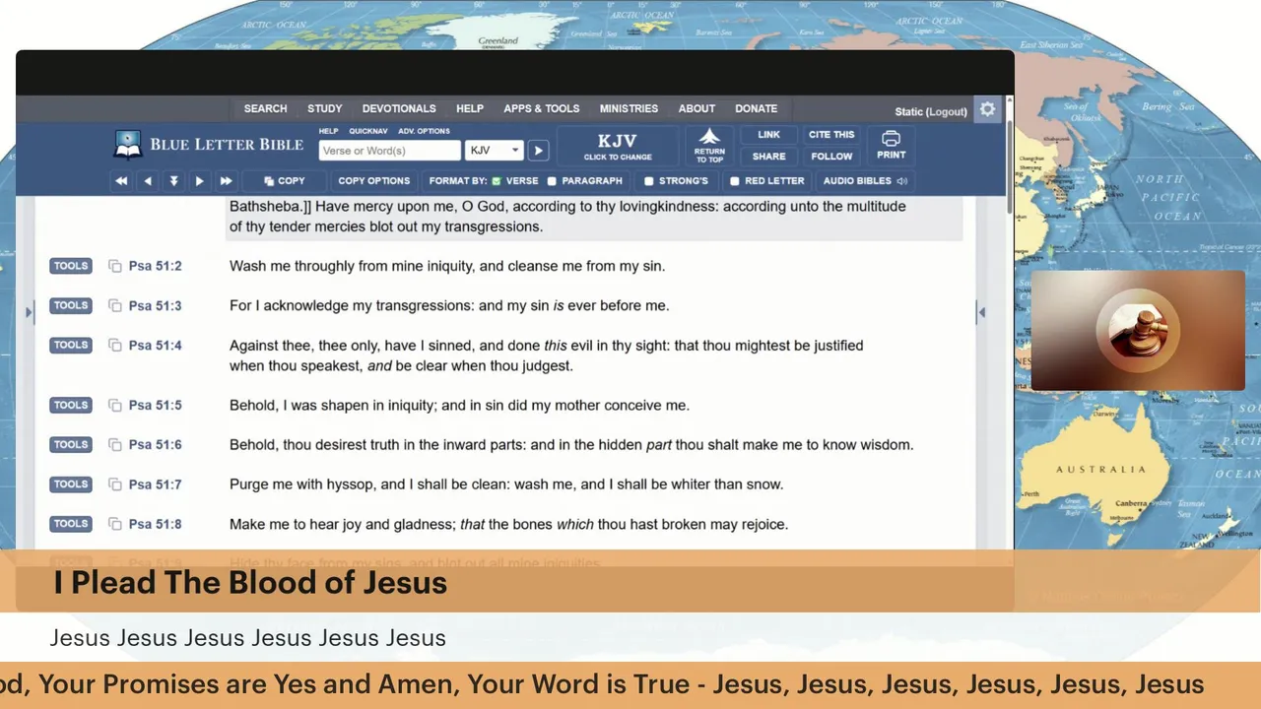Screen dimensions: 1261x709
Task: Open Tools for Psa 51:3
Action: tap(71, 305)
